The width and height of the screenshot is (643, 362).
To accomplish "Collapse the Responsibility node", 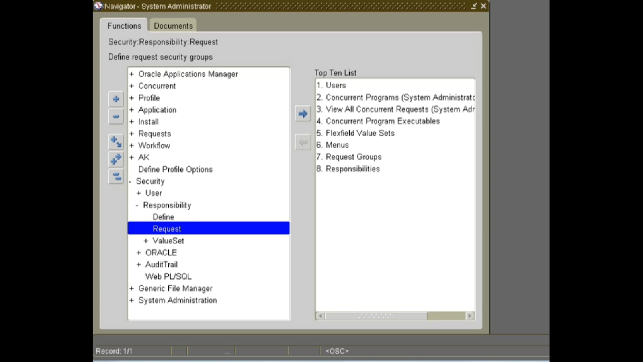I will click(137, 205).
